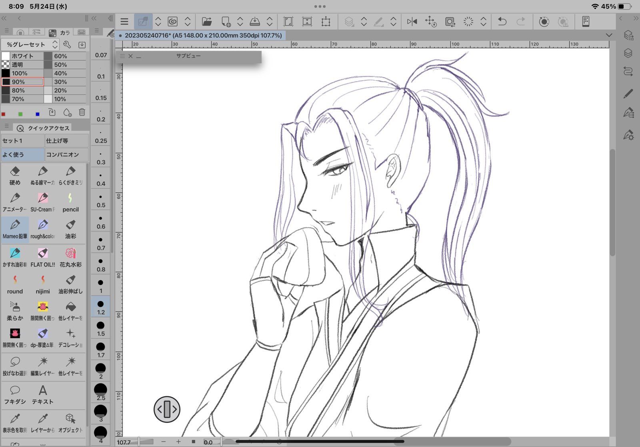Zoom in with the plus button
Image resolution: width=640 pixels, height=447 pixels.
pyautogui.click(x=178, y=442)
